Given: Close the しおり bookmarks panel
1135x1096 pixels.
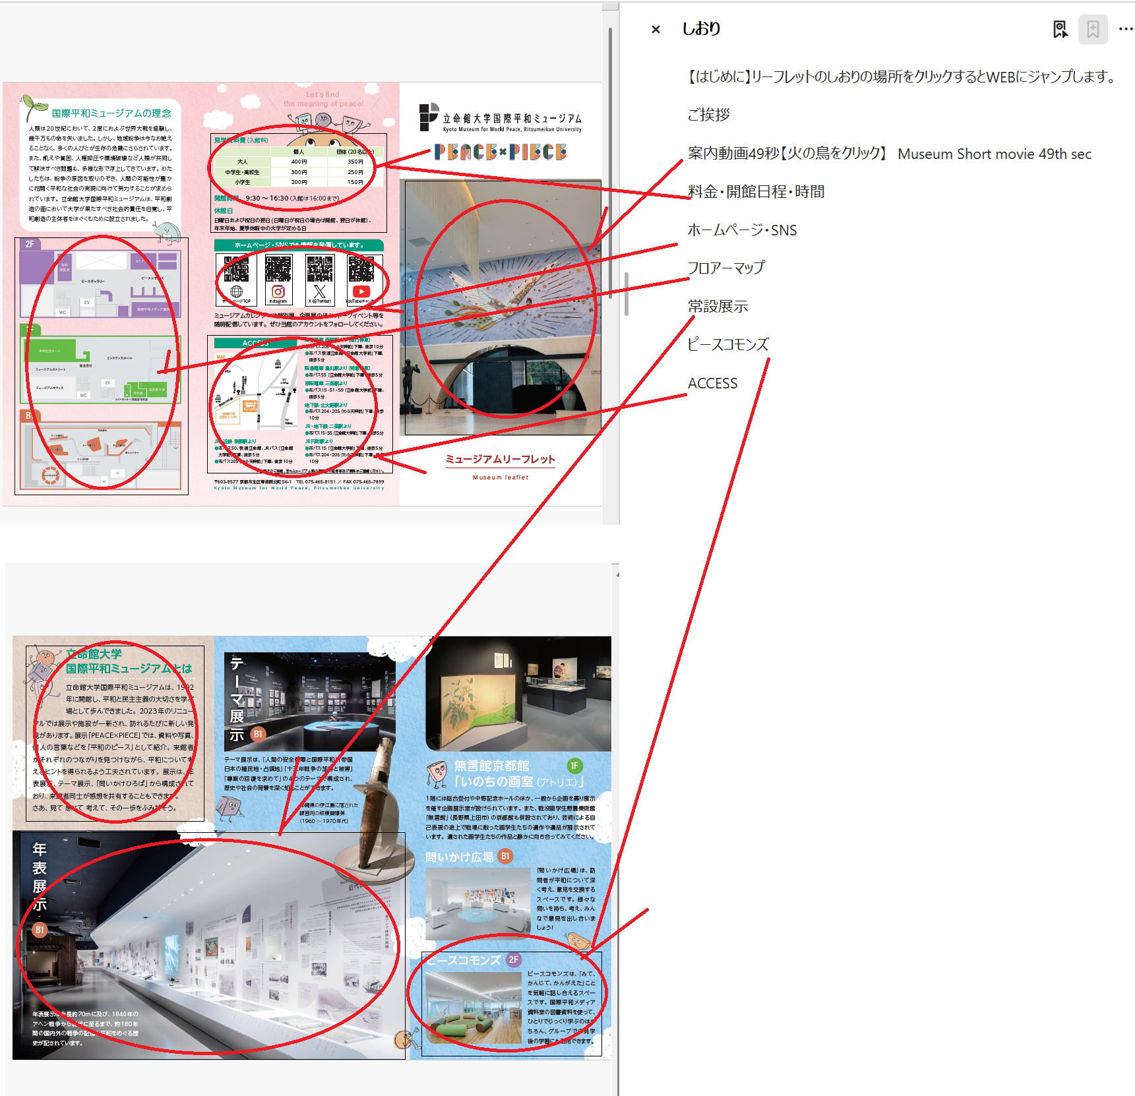Looking at the screenshot, I should [x=656, y=29].
